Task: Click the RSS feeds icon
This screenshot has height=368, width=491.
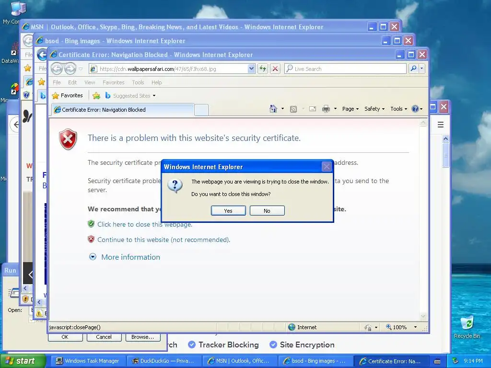Action: point(293,109)
